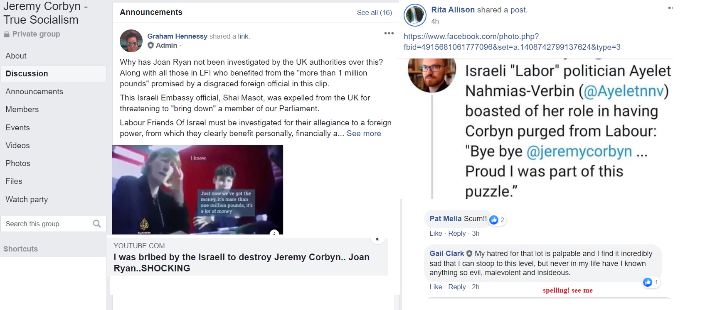
Task: Open Graham Hennessy's post options menu
Action: (389, 33)
